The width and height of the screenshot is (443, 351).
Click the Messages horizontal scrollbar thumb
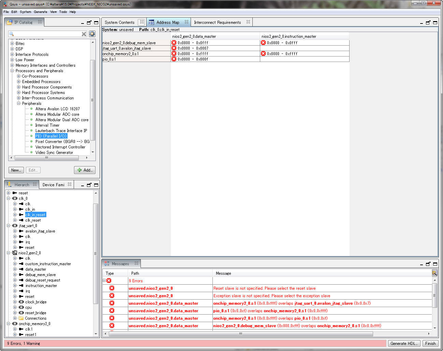pos(240,334)
